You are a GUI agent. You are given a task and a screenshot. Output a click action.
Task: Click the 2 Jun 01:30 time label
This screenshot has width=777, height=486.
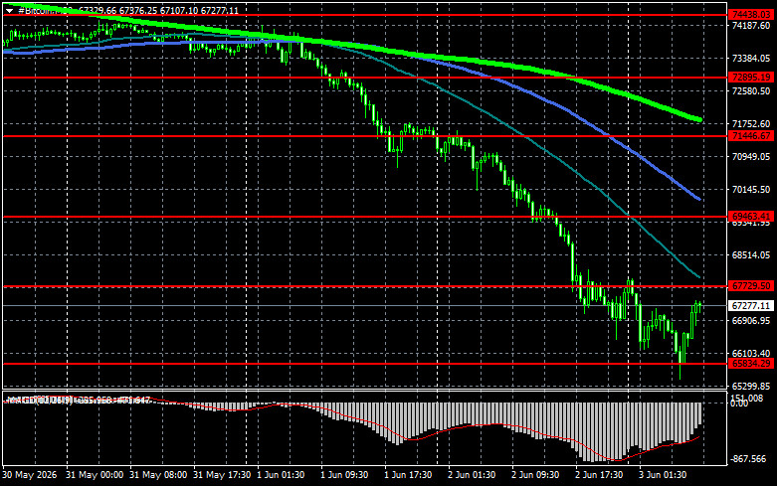(472, 475)
